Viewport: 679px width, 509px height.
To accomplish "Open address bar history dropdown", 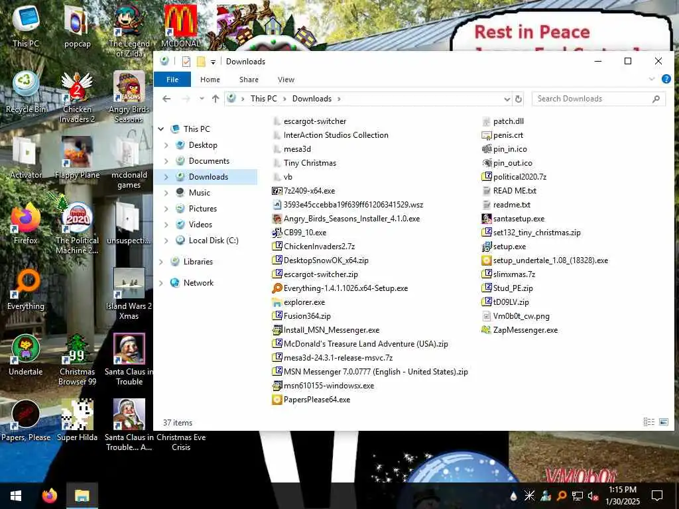I will point(507,99).
